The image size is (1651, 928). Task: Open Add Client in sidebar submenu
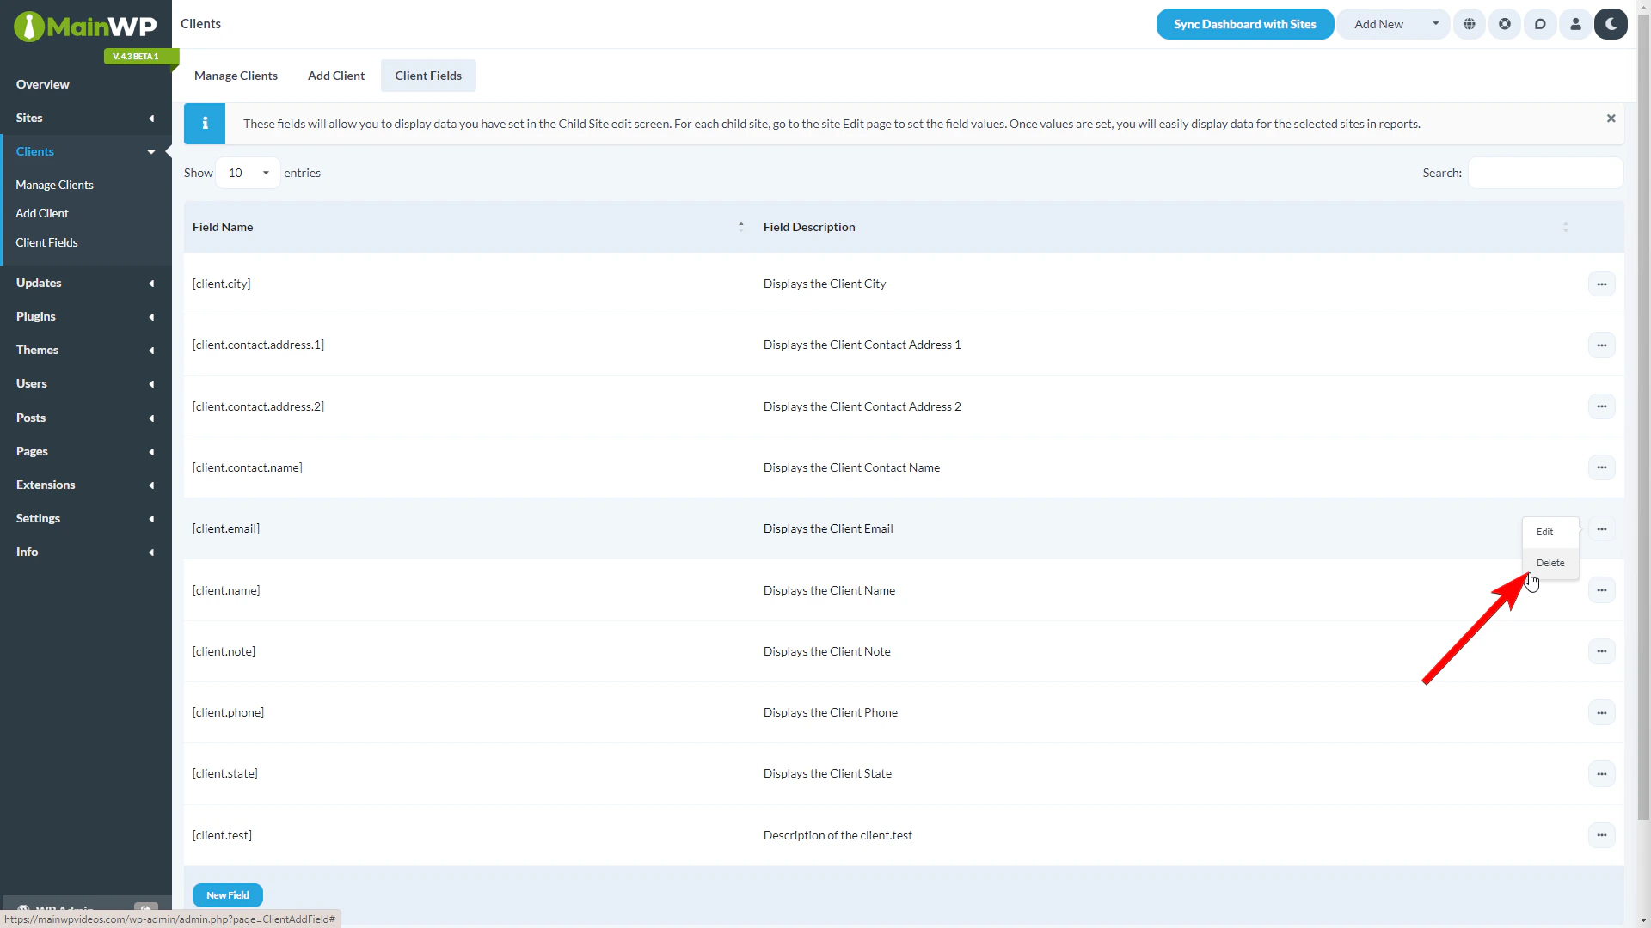pos(42,213)
